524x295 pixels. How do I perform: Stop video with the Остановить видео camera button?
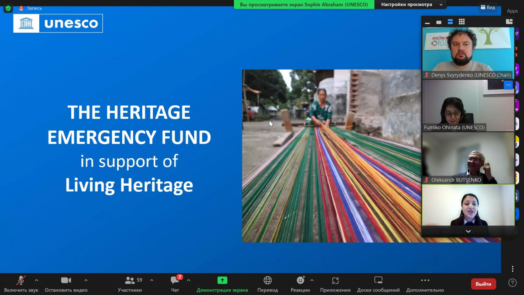[x=66, y=284]
